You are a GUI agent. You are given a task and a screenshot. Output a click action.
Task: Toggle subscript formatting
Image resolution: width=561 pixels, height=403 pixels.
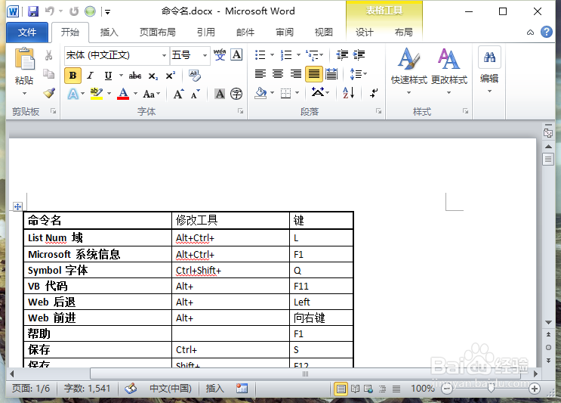point(153,76)
